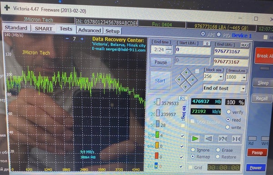Toggle the DDD Enable checkbox
Viewport: 273px width, 175px height.
(x=192, y=121)
